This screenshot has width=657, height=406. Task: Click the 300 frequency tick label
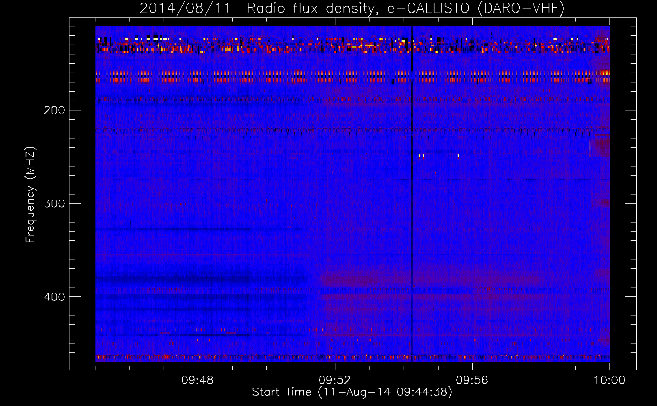pyautogui.click(x=54, y=203)
